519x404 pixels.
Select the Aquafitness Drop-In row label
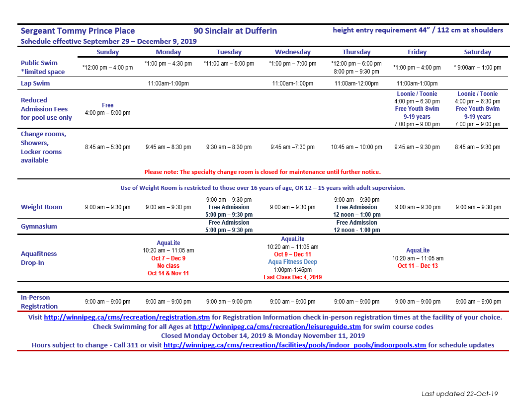[x=39, y=258]
